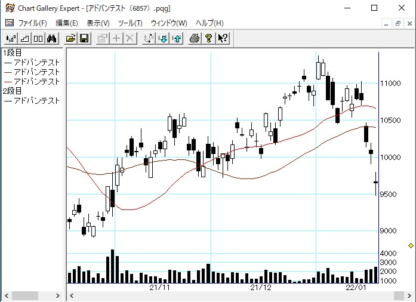Click the step-line chart toolbar icon
The width and height of the screenshot is (416, 302).
pos(24,39)
